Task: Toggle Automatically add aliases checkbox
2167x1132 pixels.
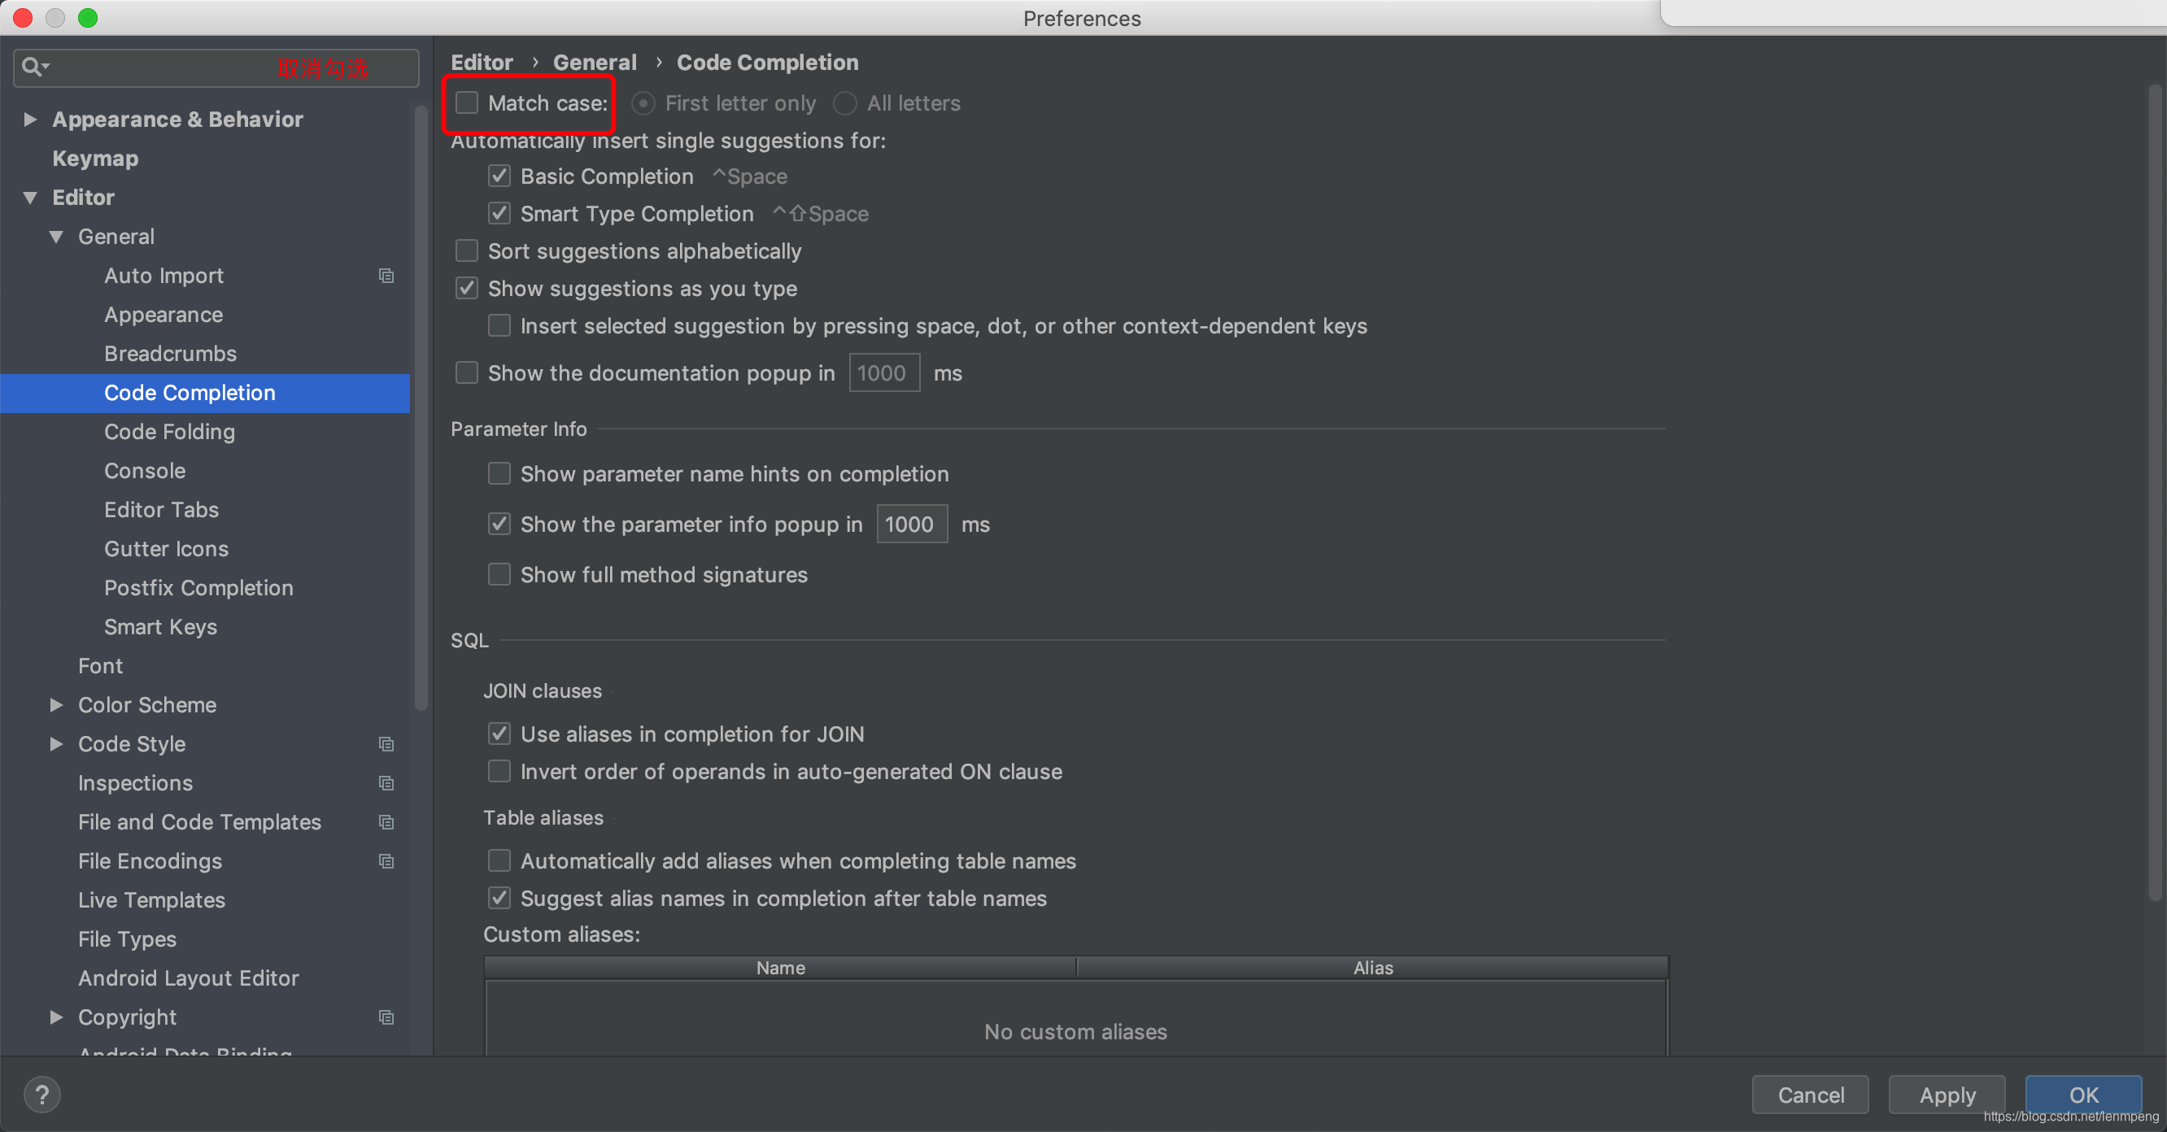Action: 500,861
